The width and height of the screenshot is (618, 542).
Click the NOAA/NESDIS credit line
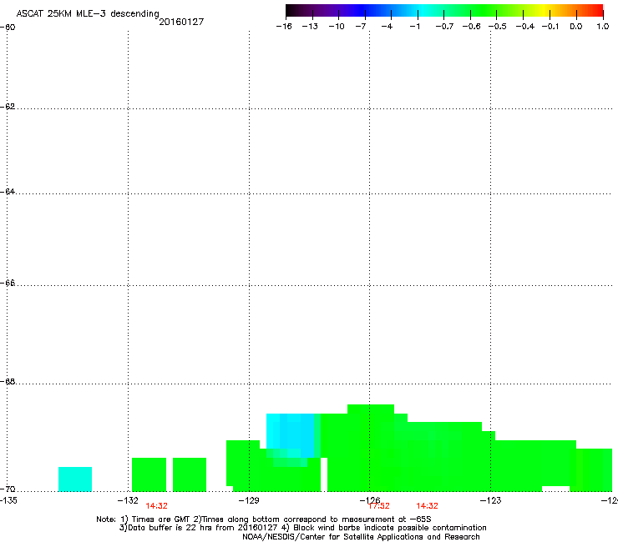[361, 537]
